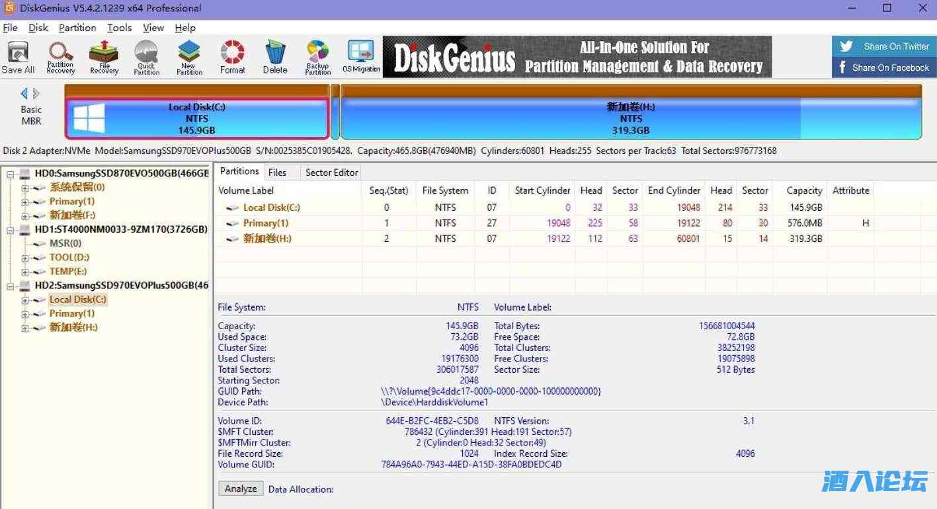This screenshot has width=937, height=509.
Task: Start the OS Migration tool
Action: (x=361, y=57)
